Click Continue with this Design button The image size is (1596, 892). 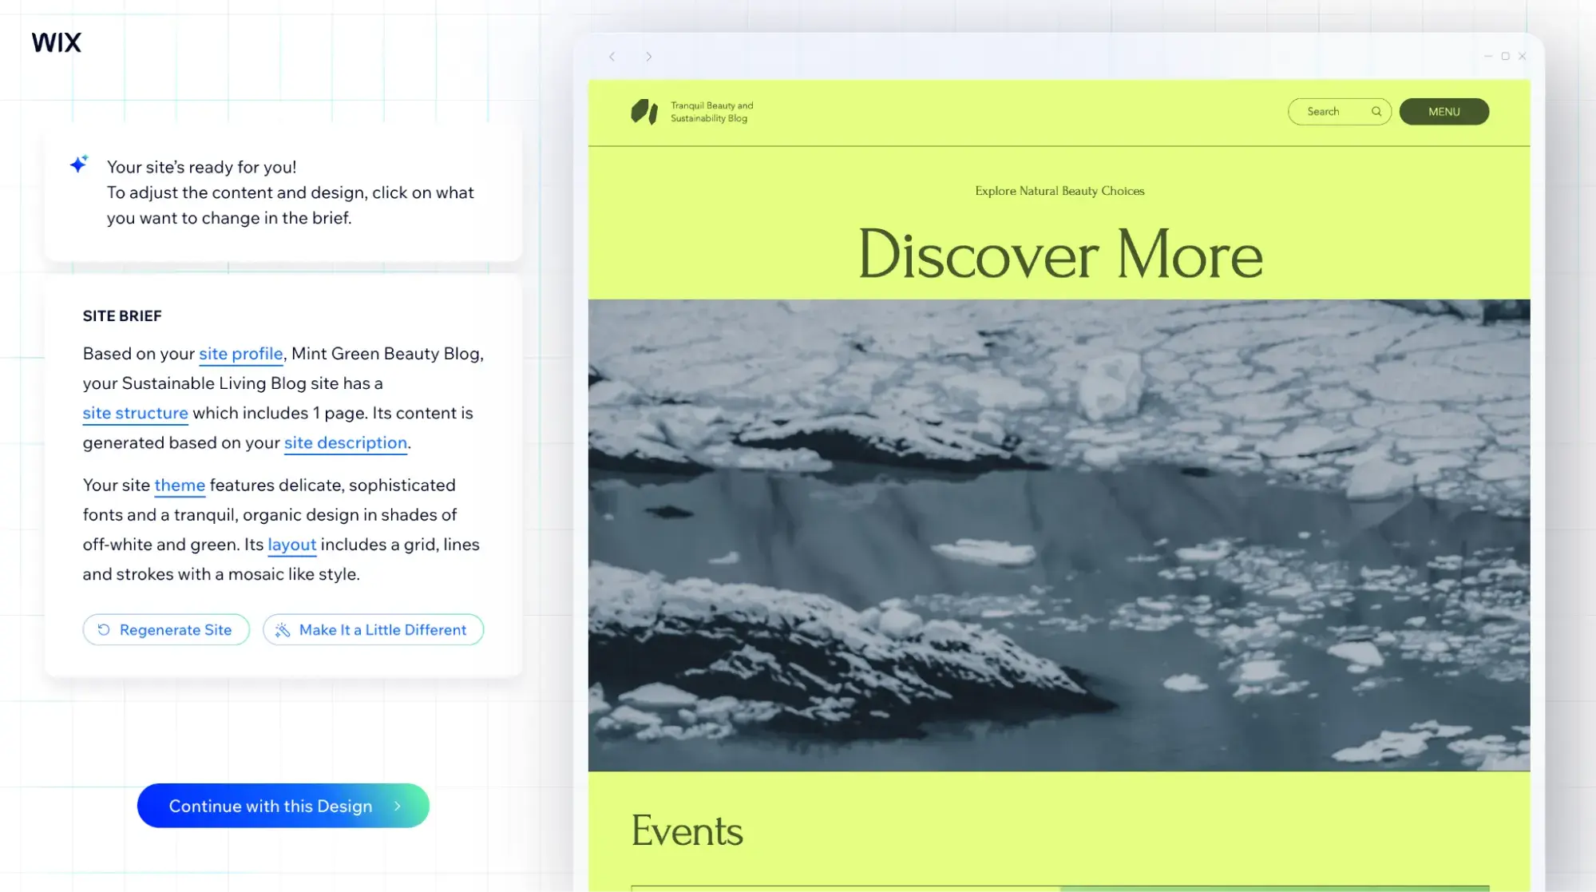pyautogui.click(x=284, y=806)
